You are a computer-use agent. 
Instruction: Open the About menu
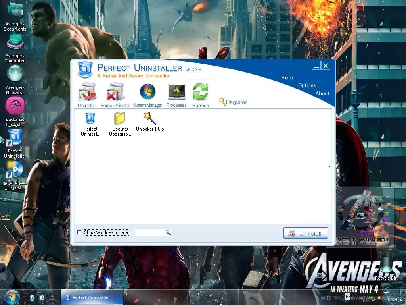(x=322, y=93)
